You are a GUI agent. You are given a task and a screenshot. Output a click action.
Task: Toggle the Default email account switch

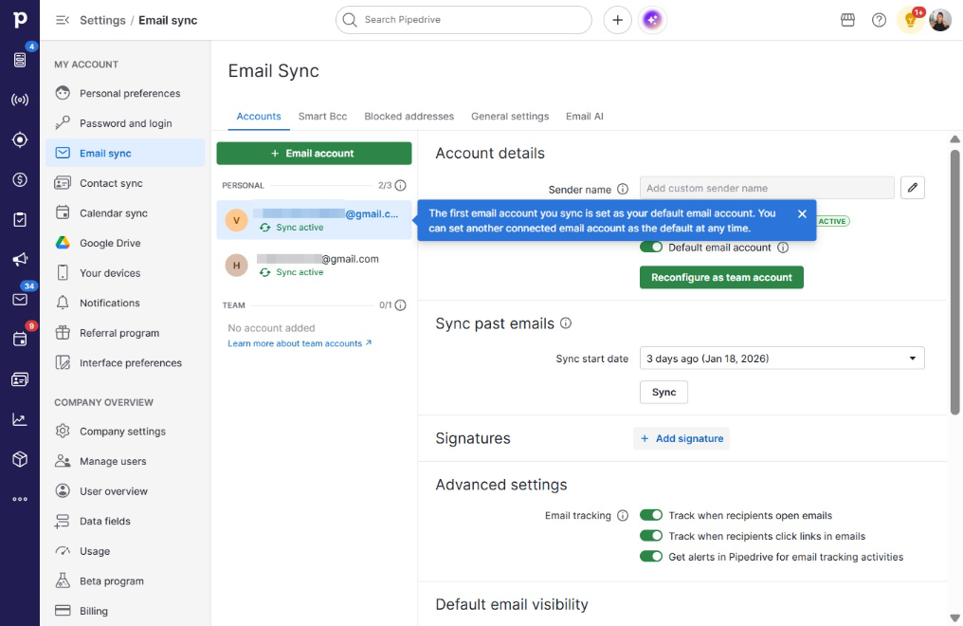(x=651, y=247)
